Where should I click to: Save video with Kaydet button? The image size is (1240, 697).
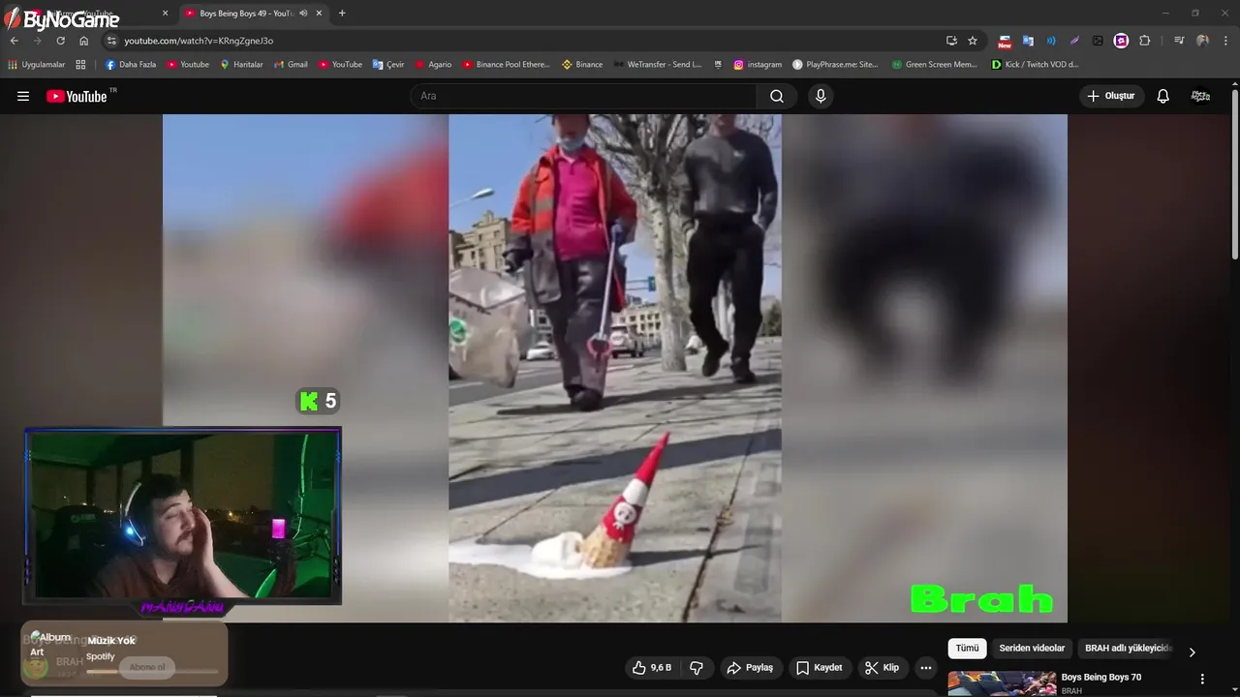[x=820, y=667]
